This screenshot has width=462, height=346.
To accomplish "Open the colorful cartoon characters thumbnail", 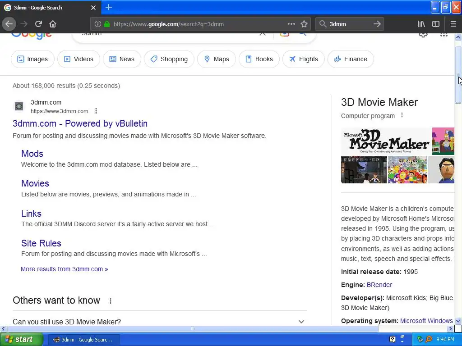I will point(407,170).
